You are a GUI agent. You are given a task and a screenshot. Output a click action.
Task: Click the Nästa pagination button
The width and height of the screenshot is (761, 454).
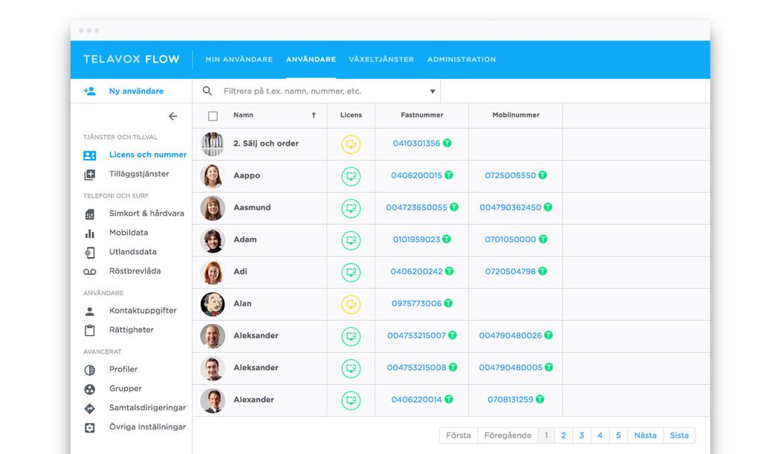click(646, 435)
